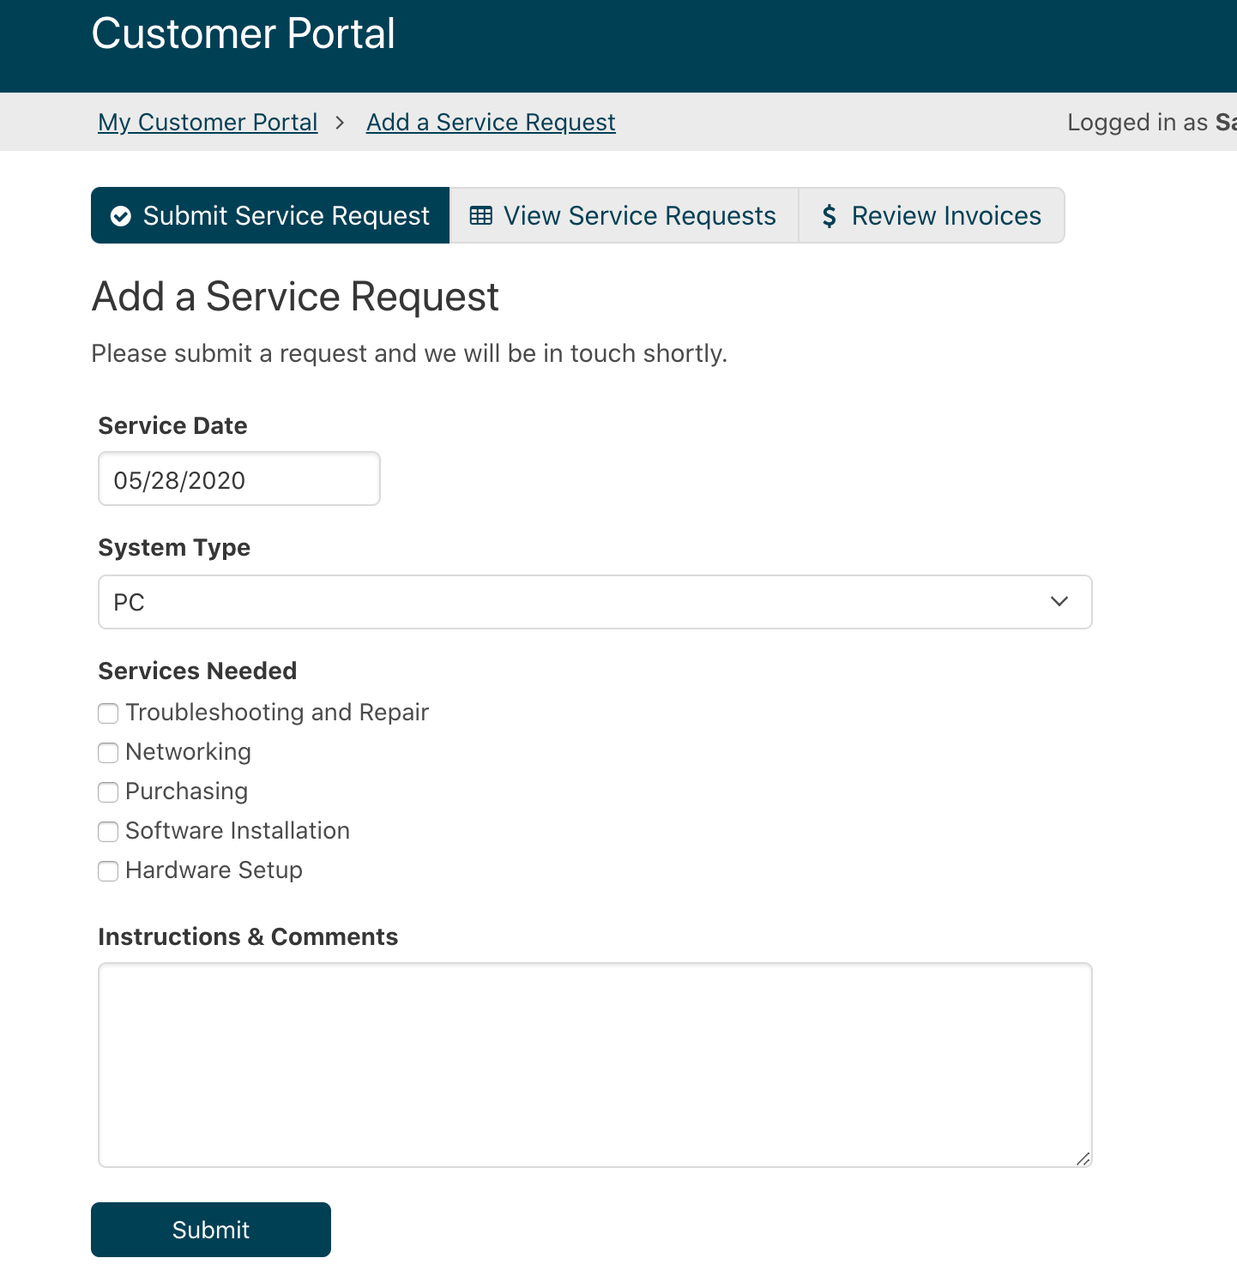Screen dimensions: 1237x1288
Task: Focus the Instructions & Comments text area
Action: coord(595,1065)
